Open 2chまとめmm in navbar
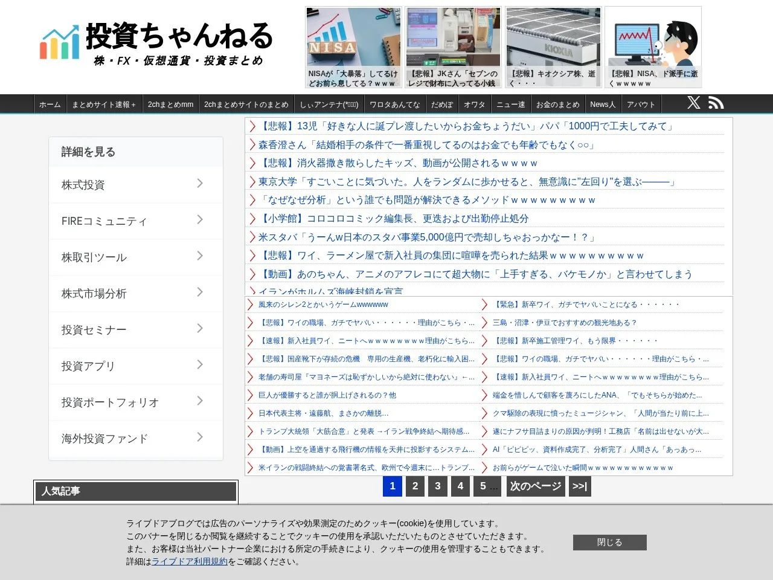773x580 pixels. tap(170, 105)
